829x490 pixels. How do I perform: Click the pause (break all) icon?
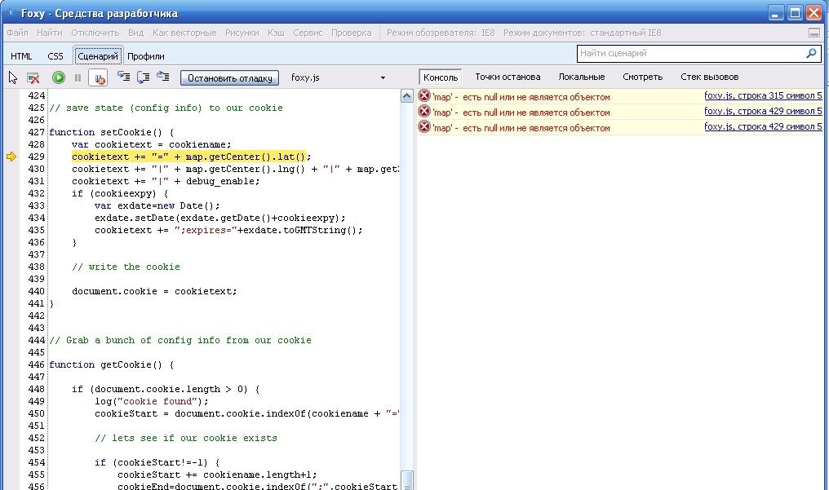78,77
